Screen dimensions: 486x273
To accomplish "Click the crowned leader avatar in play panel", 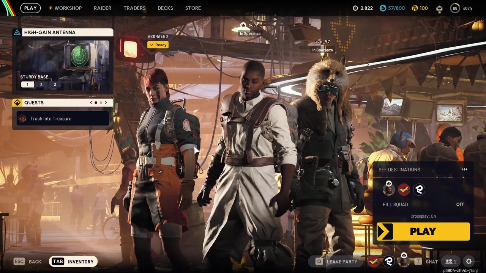I will click(388, 189).
